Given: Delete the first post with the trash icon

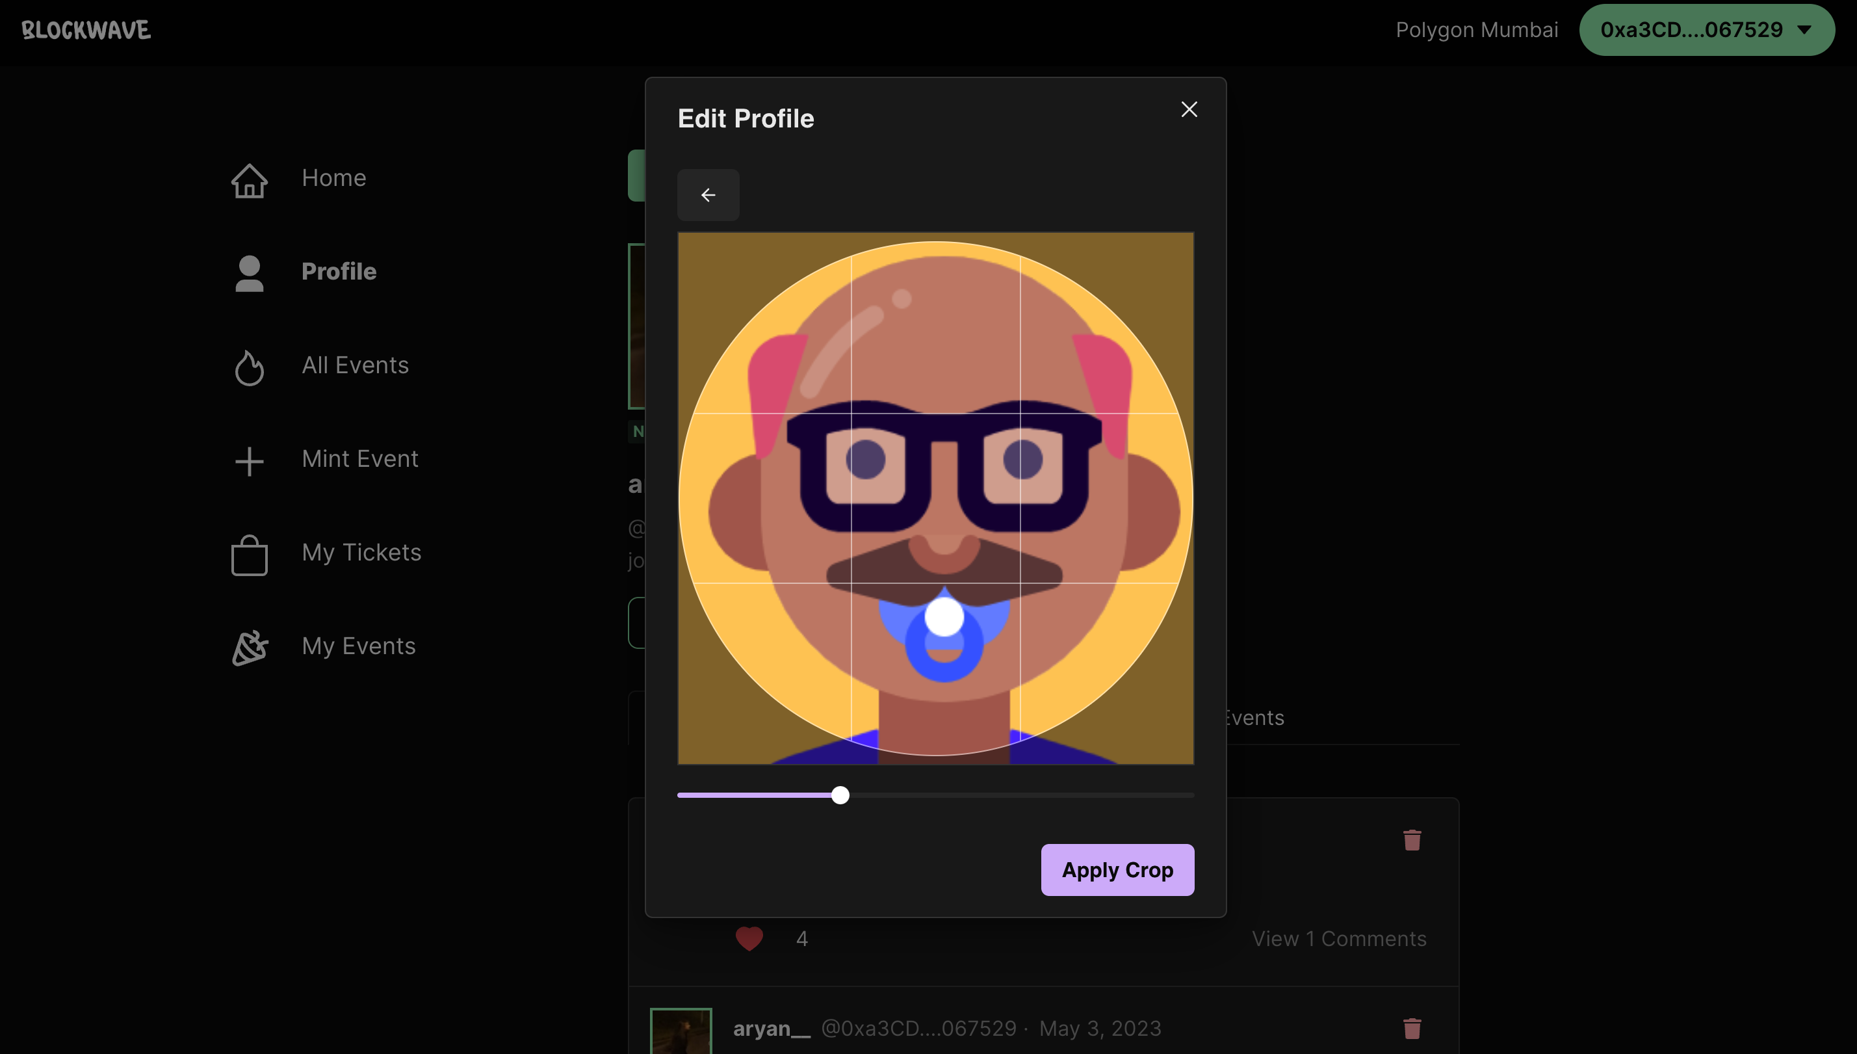Looking at the screenshot, I should (1411, 839).
